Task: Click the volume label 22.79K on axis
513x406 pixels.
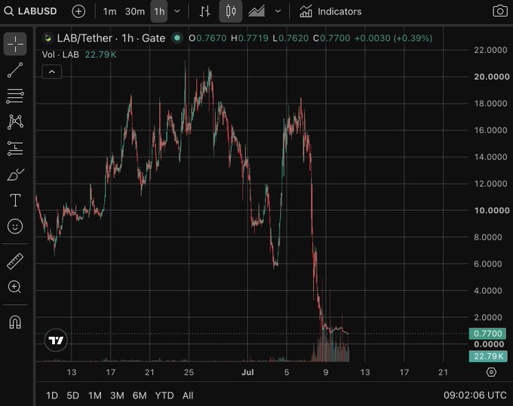Action: click(487, 356)
